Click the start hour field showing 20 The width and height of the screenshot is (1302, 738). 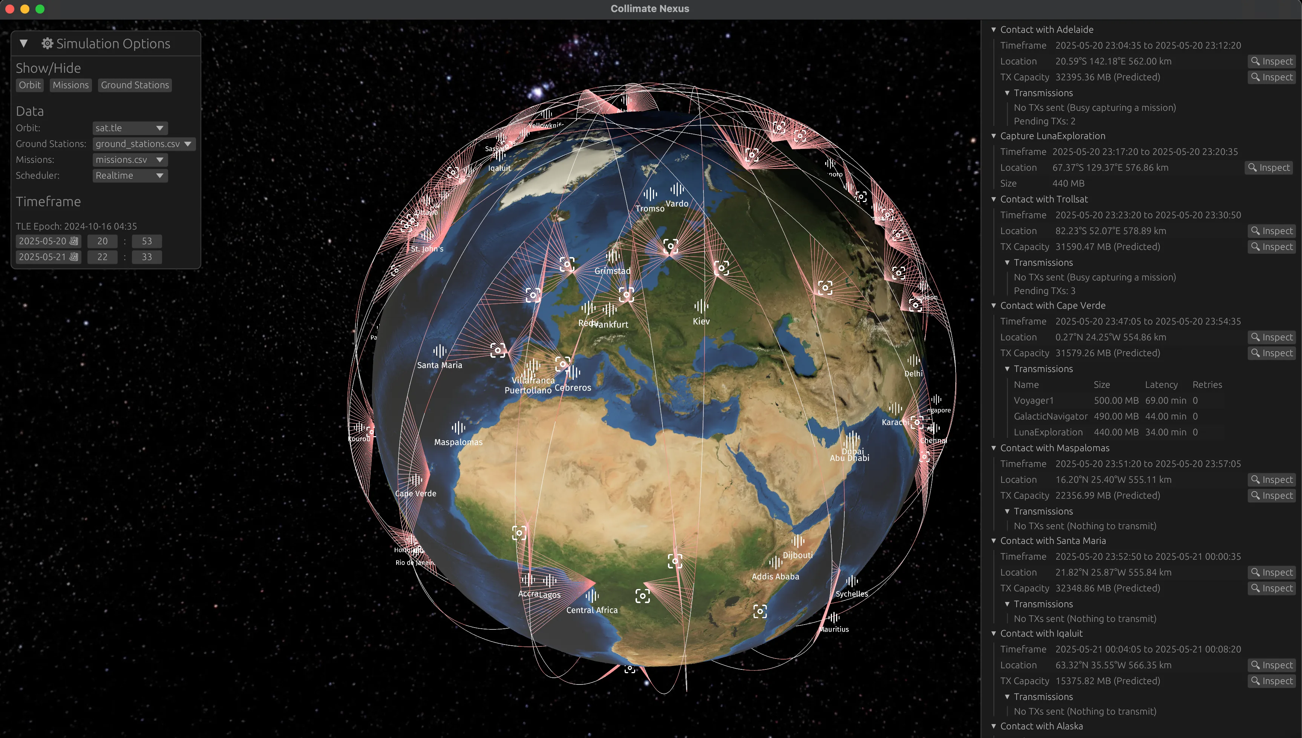pos(102,241)
